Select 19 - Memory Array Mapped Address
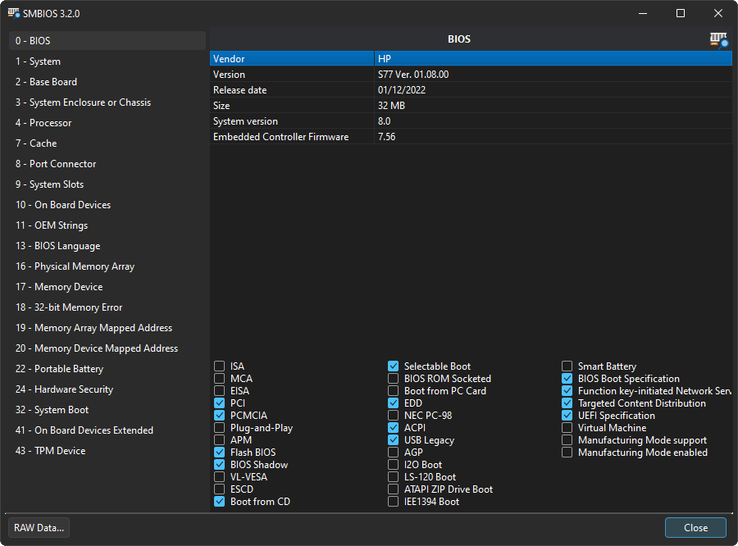This screenshot has width=738, height=546. (x=107, y=328)
